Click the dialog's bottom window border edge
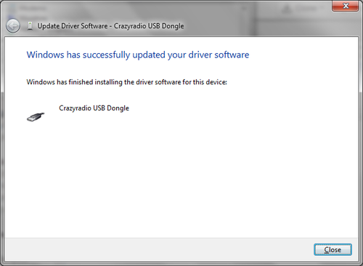Viewport: 363px width, 266px height. click(181, 263)
